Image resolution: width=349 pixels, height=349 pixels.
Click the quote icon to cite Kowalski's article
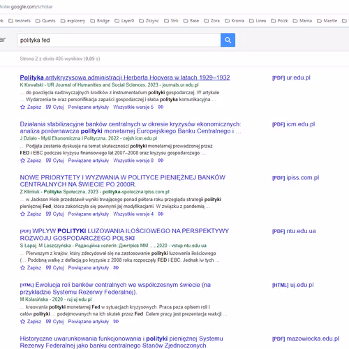tap(54, 107)
